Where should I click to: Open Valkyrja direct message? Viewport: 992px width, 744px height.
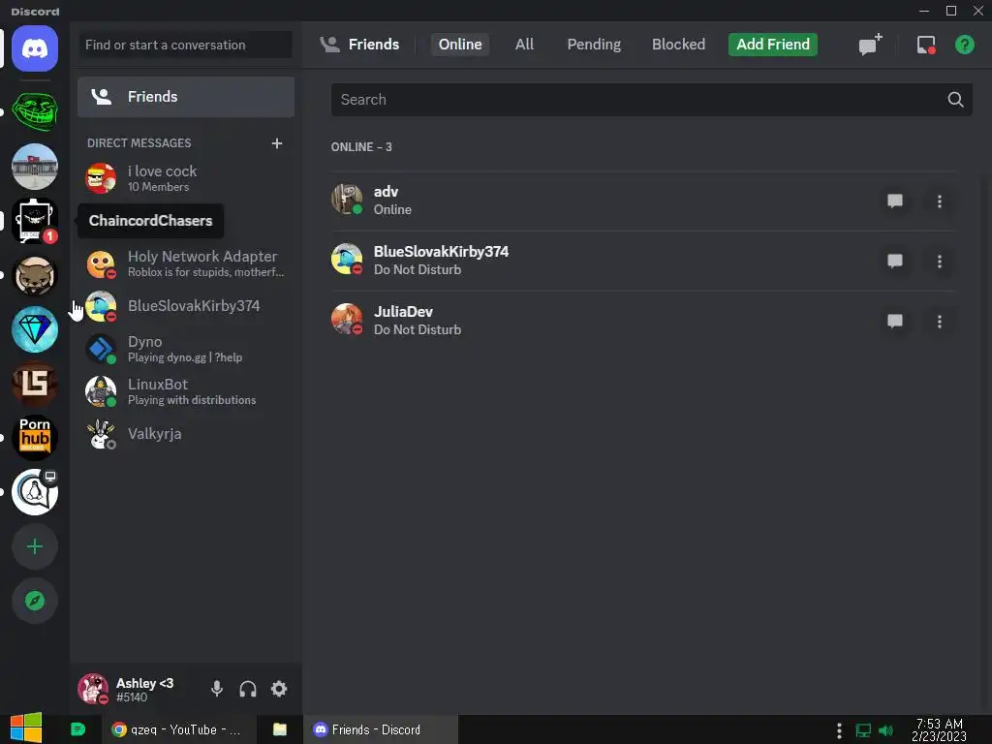click(186, 434)
